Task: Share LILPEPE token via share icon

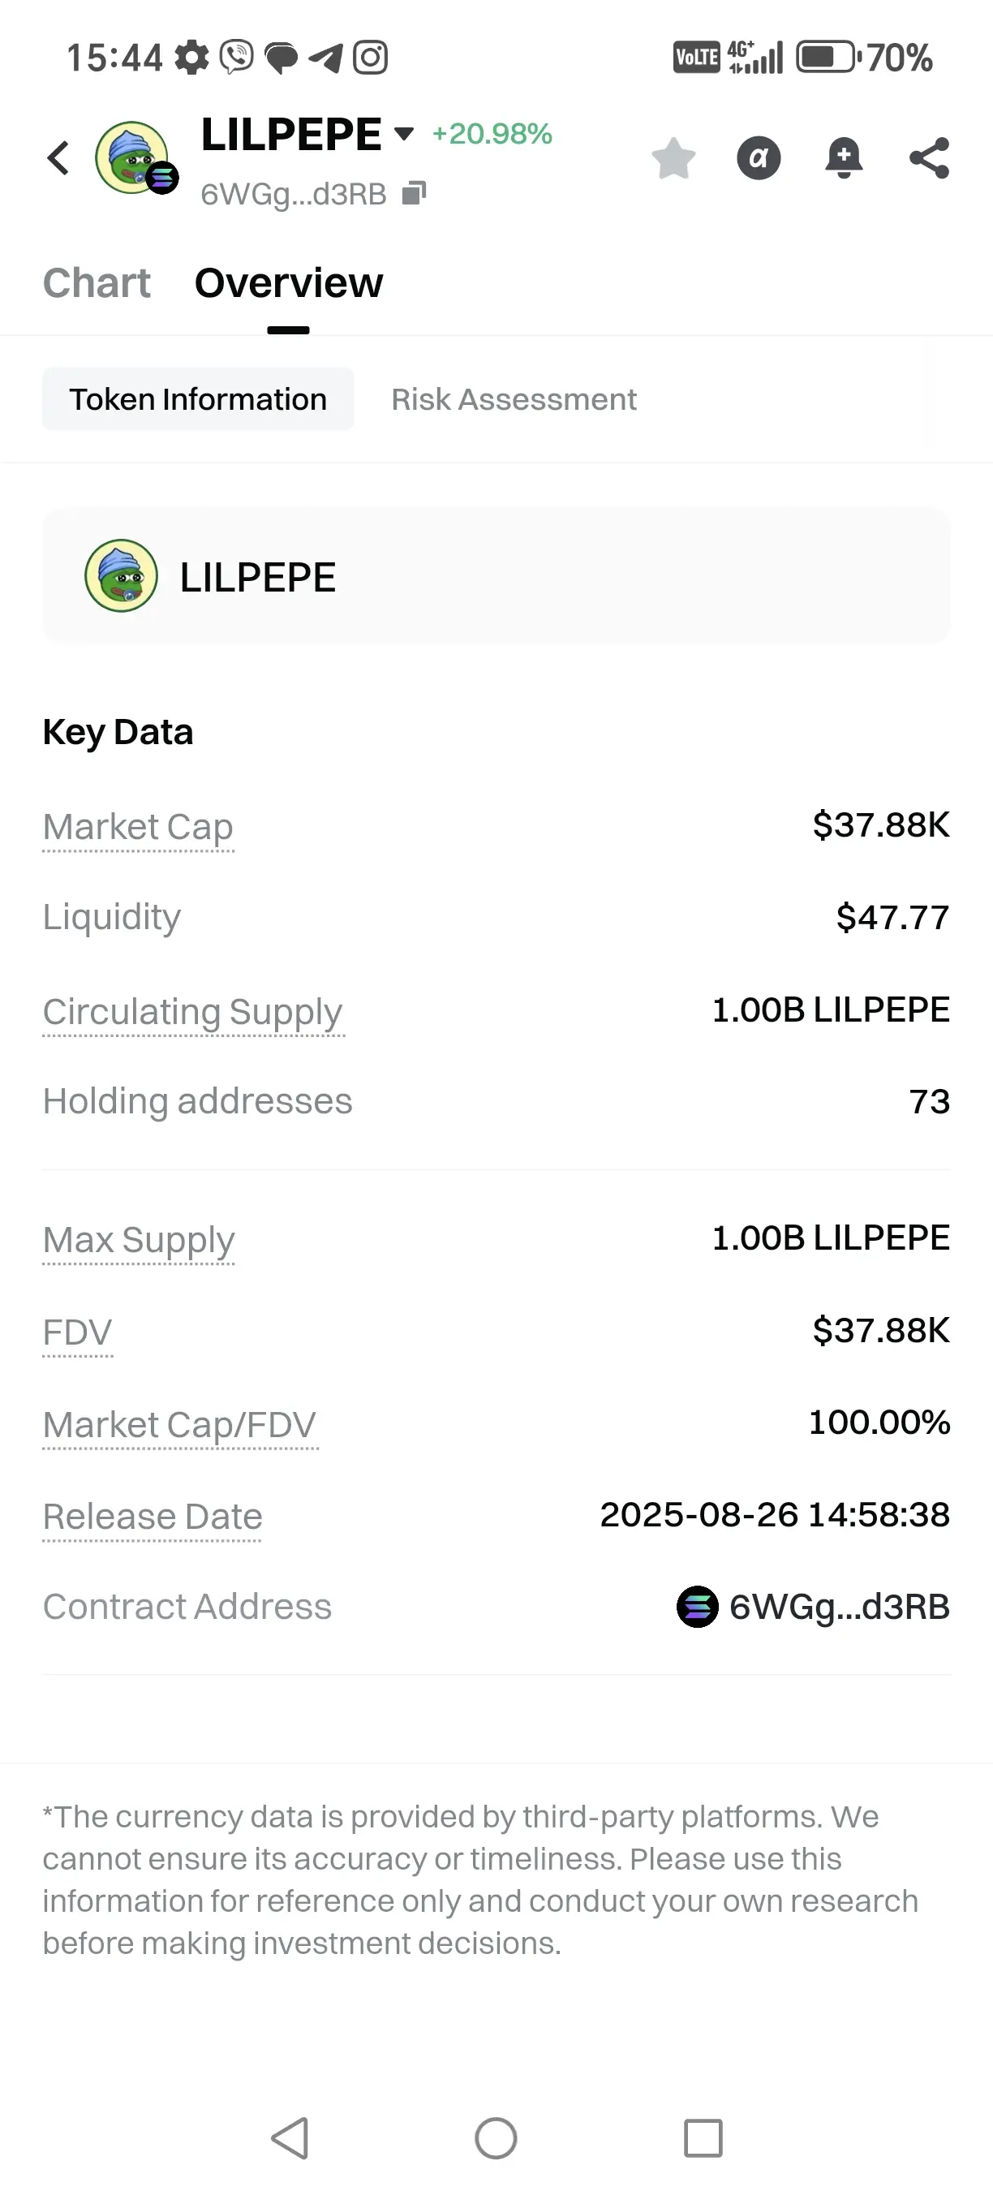Action: pyautogui.click(x=928, y=158)
